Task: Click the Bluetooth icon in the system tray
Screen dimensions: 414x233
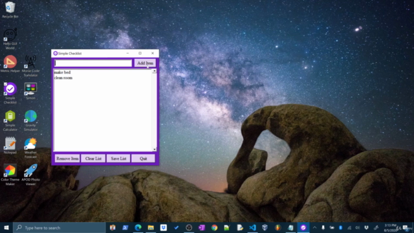Action: coord(341,228)
